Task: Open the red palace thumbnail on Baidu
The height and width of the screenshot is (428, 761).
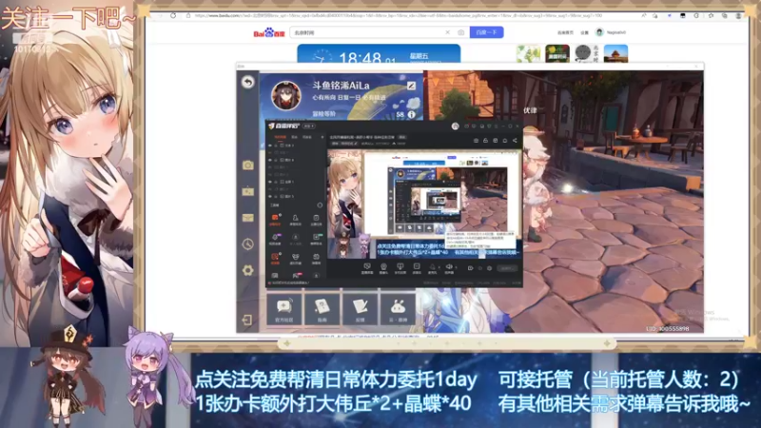Action: 615,53
